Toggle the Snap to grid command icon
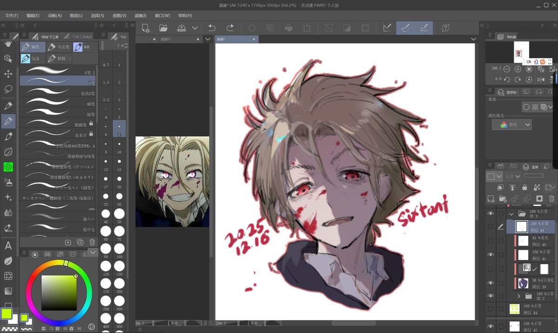Screen dimensions: 558x333 click(424, 28)
